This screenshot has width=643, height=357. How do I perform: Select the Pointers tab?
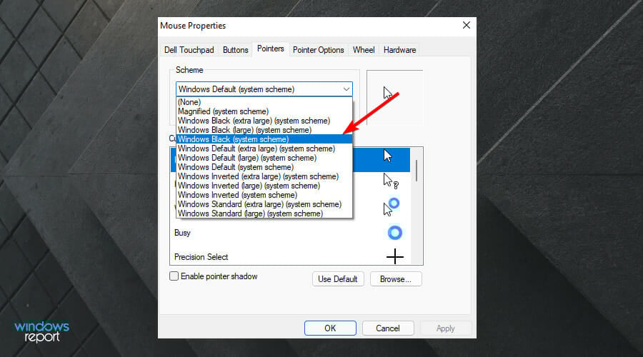pyautogui.click(x=271, y=49)
